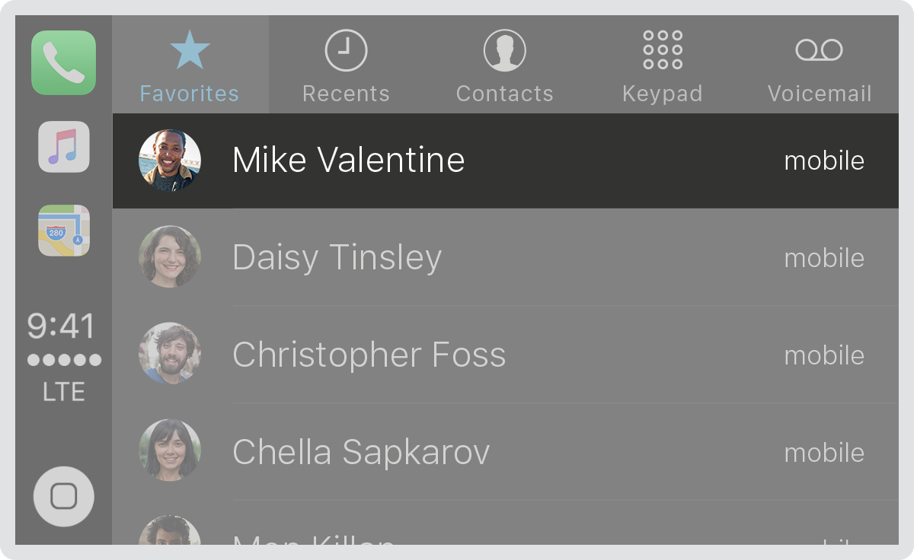Click Mike Valentine's profile photo
Image resolution: width=914 pixels, height=560 pixels.
(170, 161)
